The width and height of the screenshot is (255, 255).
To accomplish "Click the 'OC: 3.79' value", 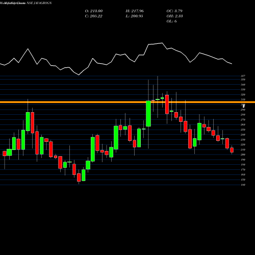I will point(174,11).
